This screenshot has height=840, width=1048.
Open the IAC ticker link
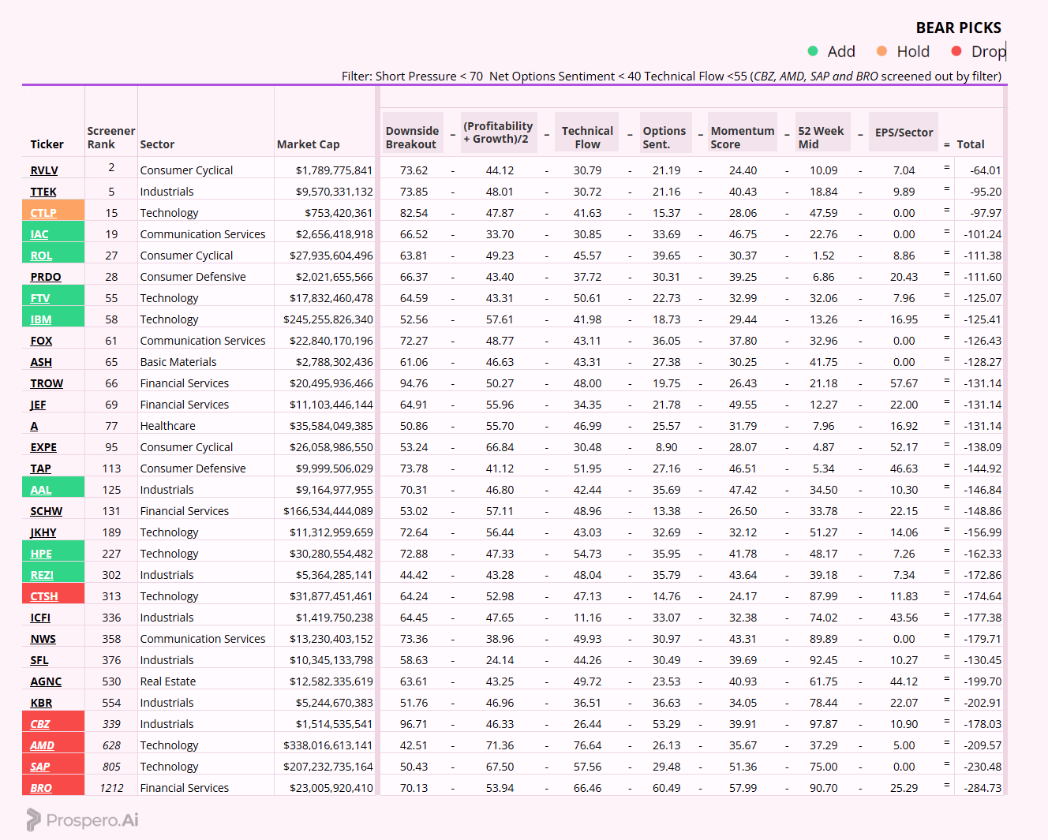[x=39, y=234]
